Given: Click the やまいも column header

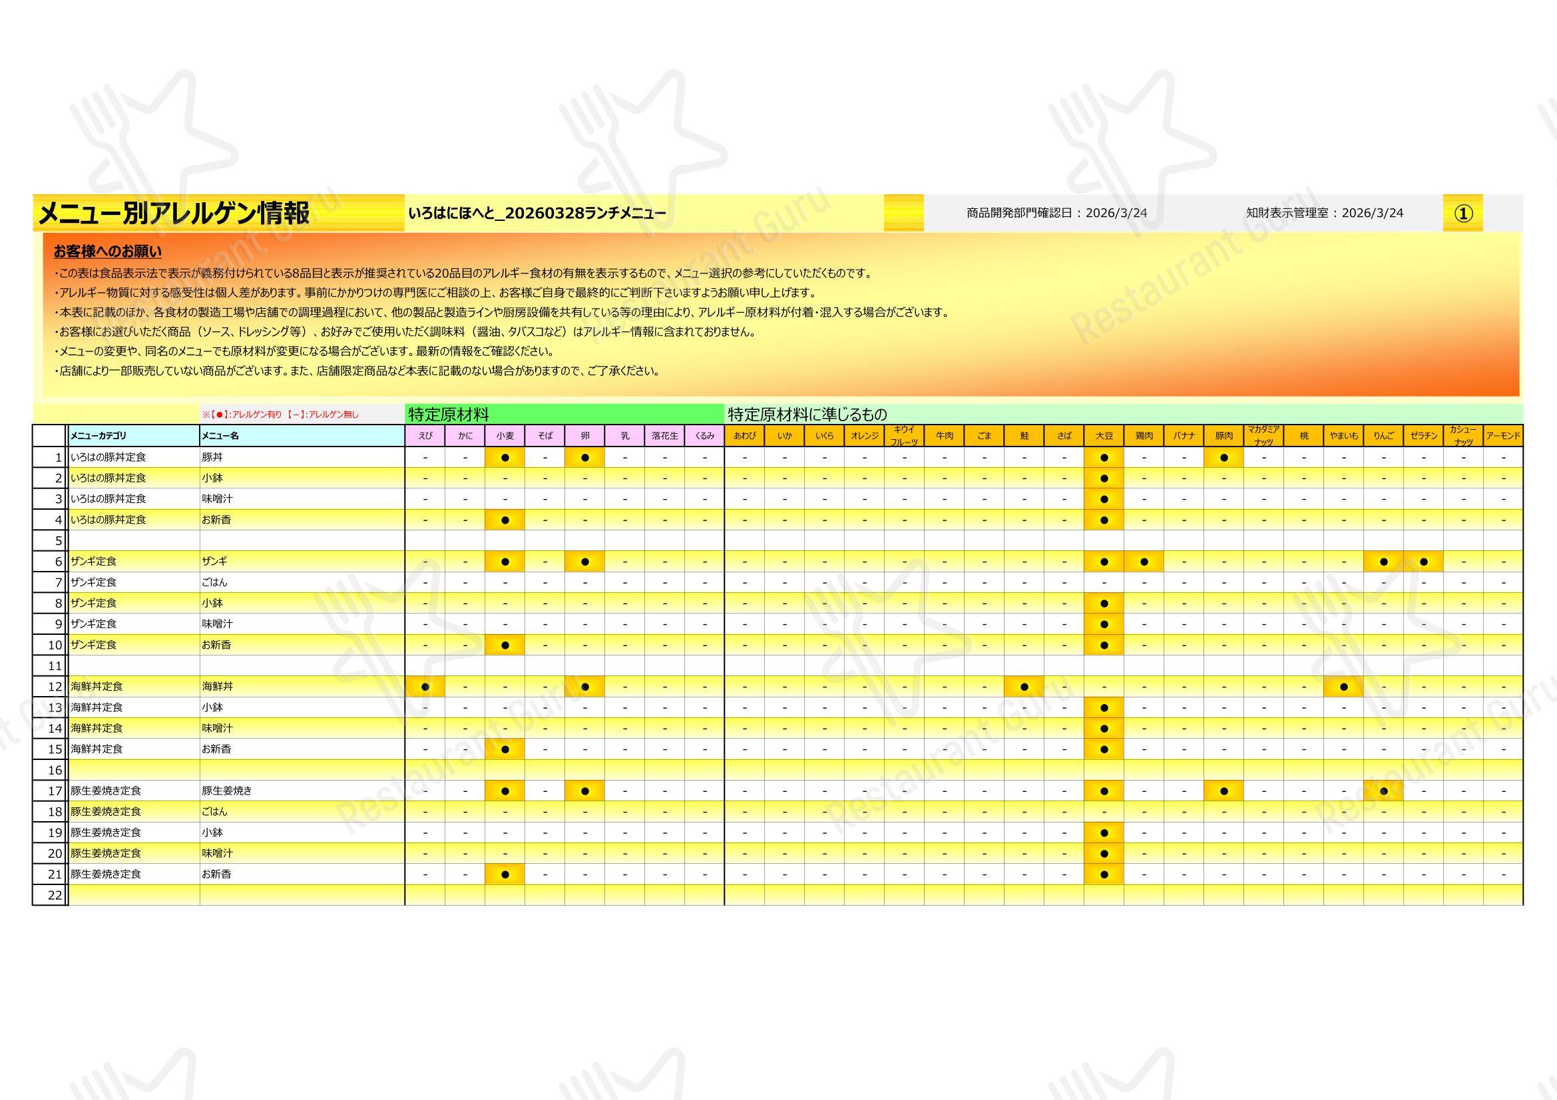Looking at the screenshot, I should coord(1344,436).
